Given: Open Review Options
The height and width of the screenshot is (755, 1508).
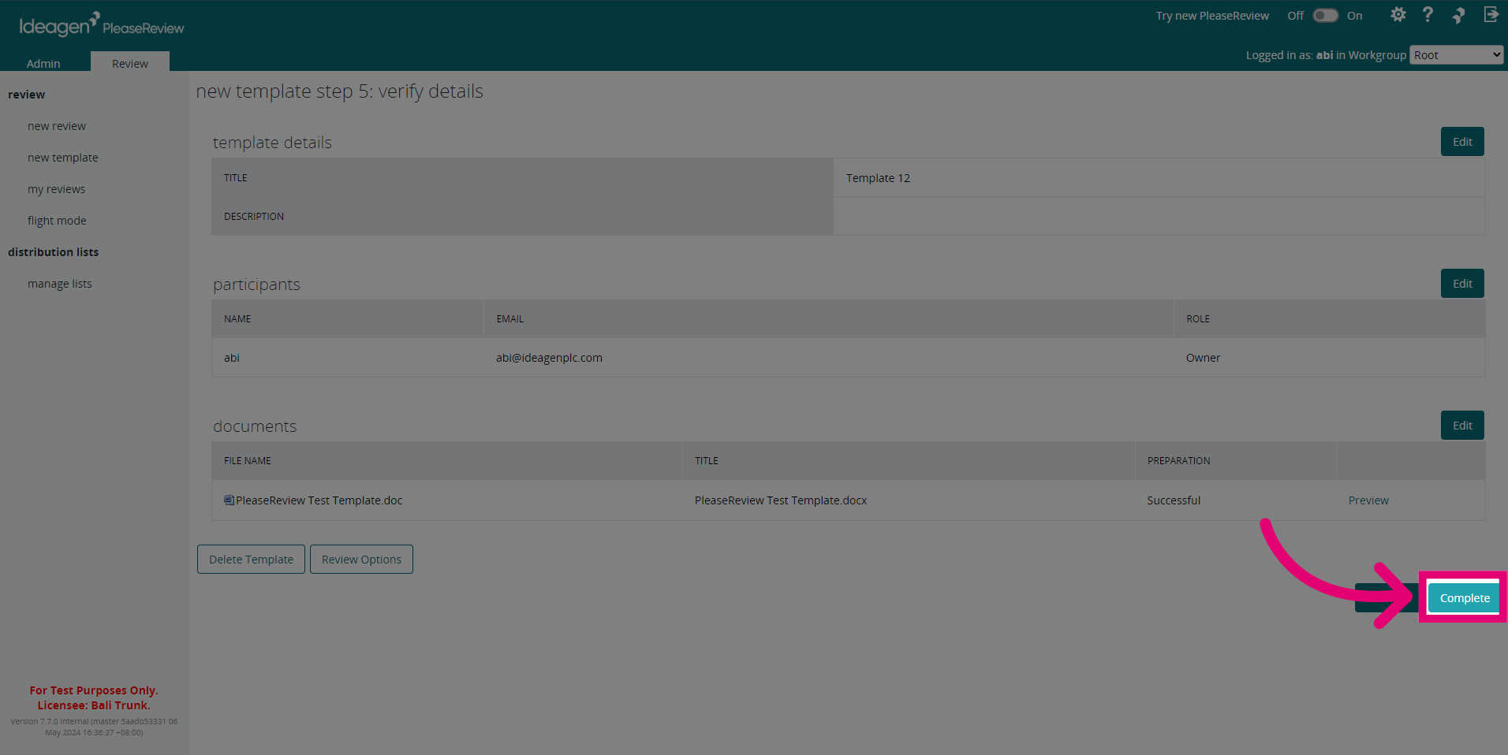Looking at the screenshot, I should [361, 560].
